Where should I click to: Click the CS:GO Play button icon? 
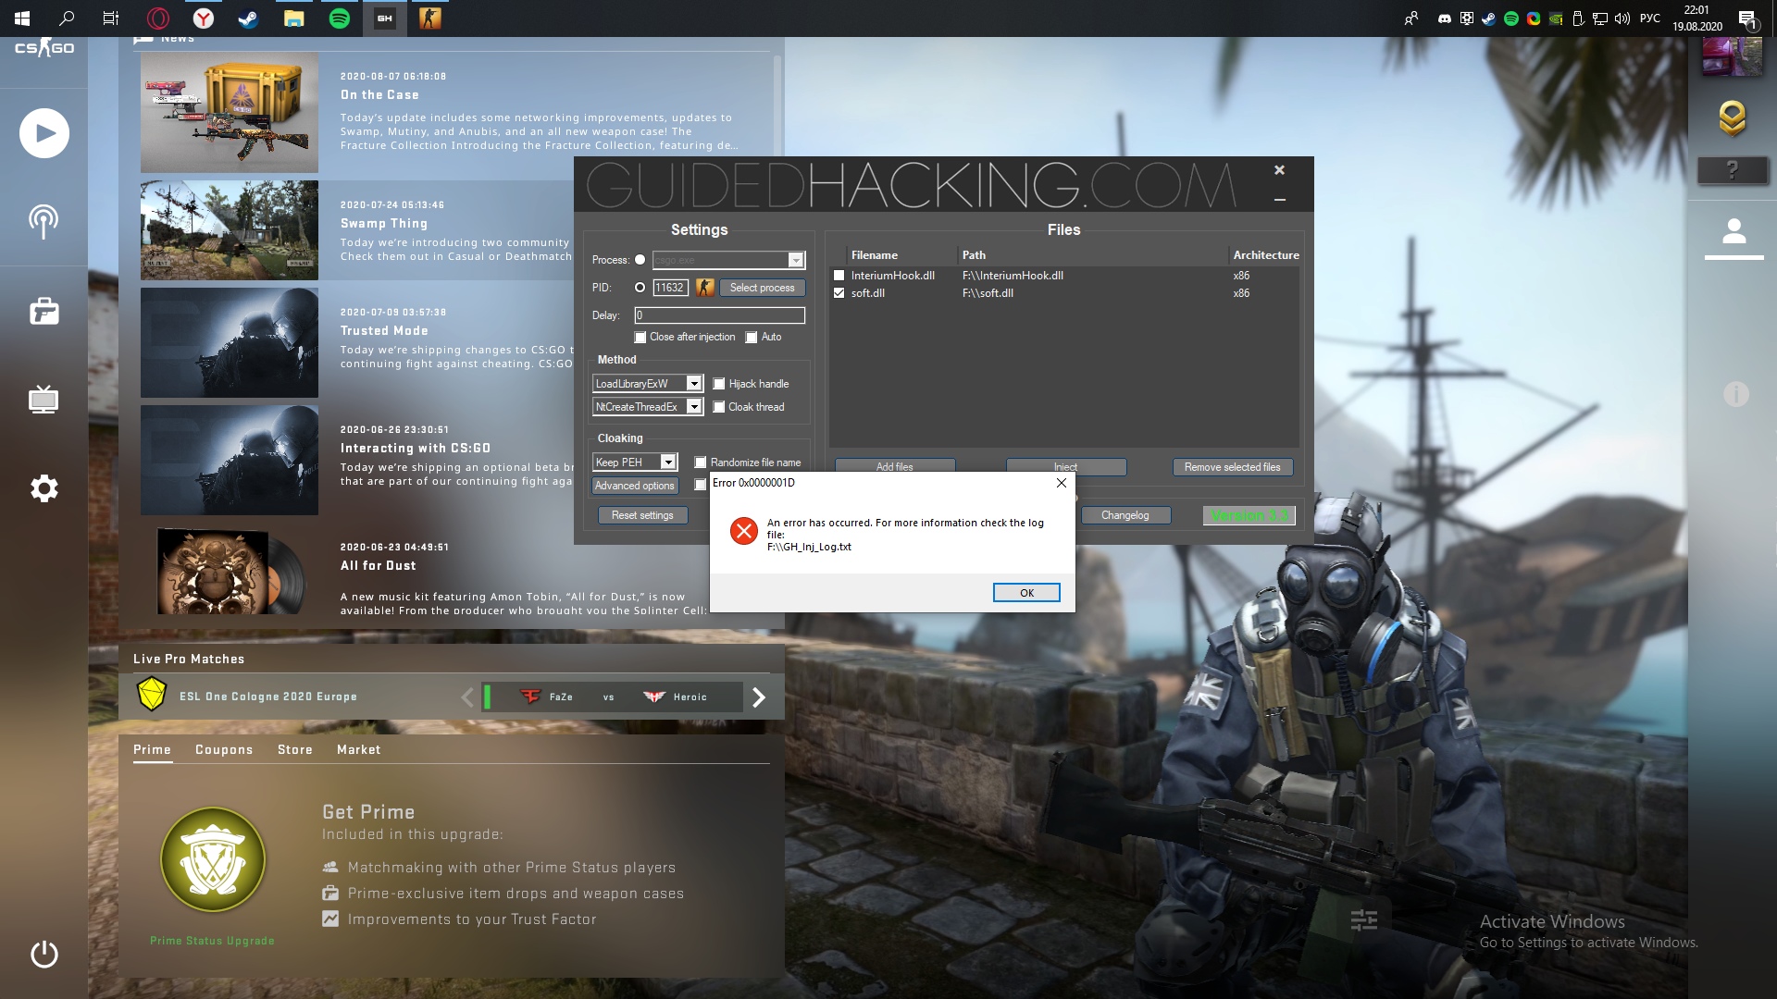[x=43, y=133]
